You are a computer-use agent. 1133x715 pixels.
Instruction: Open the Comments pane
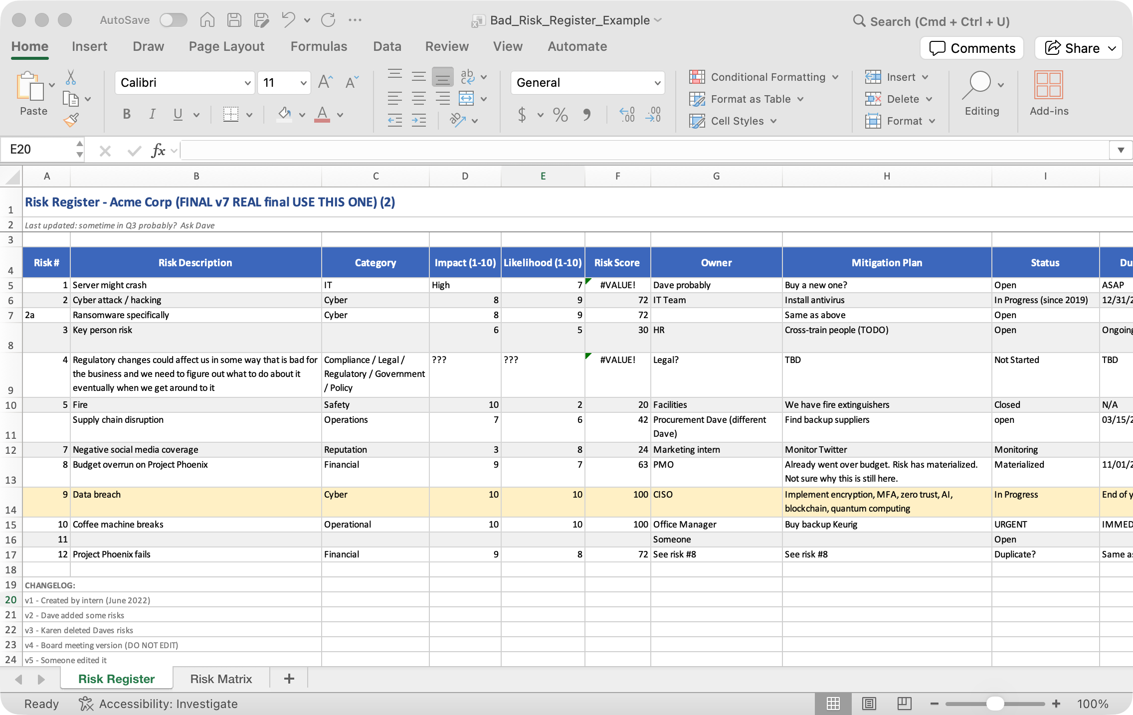click(x=972, y=48)
